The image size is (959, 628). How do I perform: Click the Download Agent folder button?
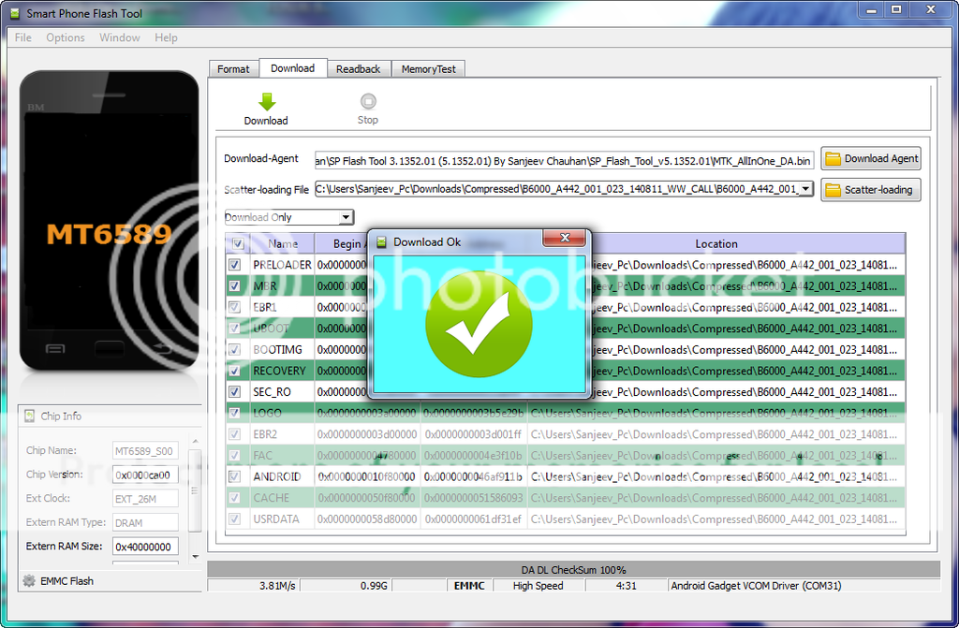point(871,159)
